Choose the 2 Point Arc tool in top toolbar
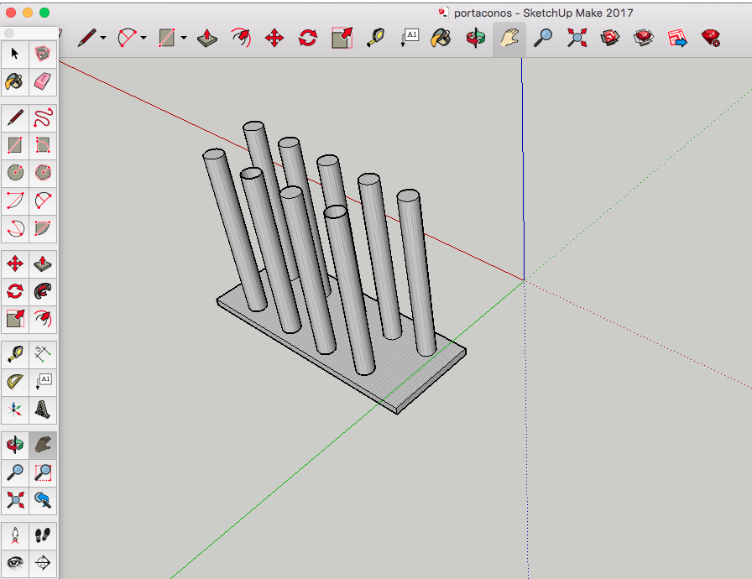The height and width of the screenshot is (579, 752). 127,38
